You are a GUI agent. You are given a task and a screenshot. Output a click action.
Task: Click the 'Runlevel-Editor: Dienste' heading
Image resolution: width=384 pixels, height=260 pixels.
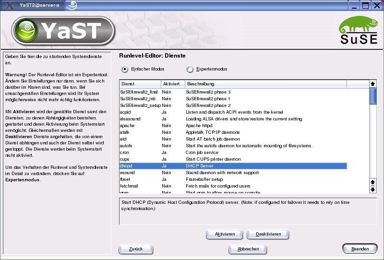click(x=152, y=56)
